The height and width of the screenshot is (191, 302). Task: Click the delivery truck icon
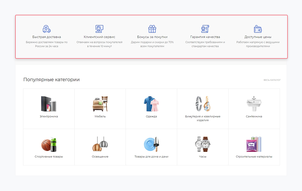pos(47,29)
